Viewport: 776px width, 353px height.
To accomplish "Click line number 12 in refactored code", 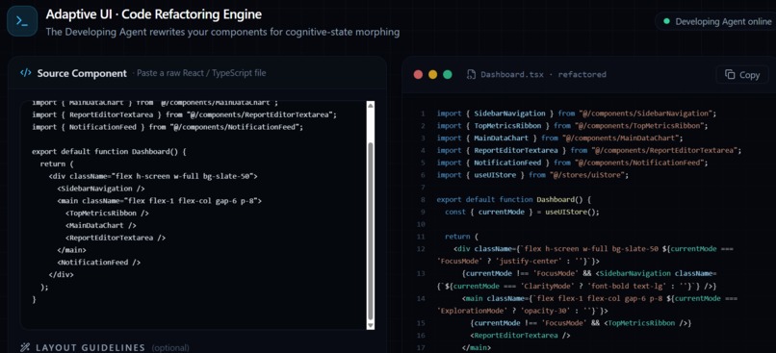I will [x=421, y=249].
